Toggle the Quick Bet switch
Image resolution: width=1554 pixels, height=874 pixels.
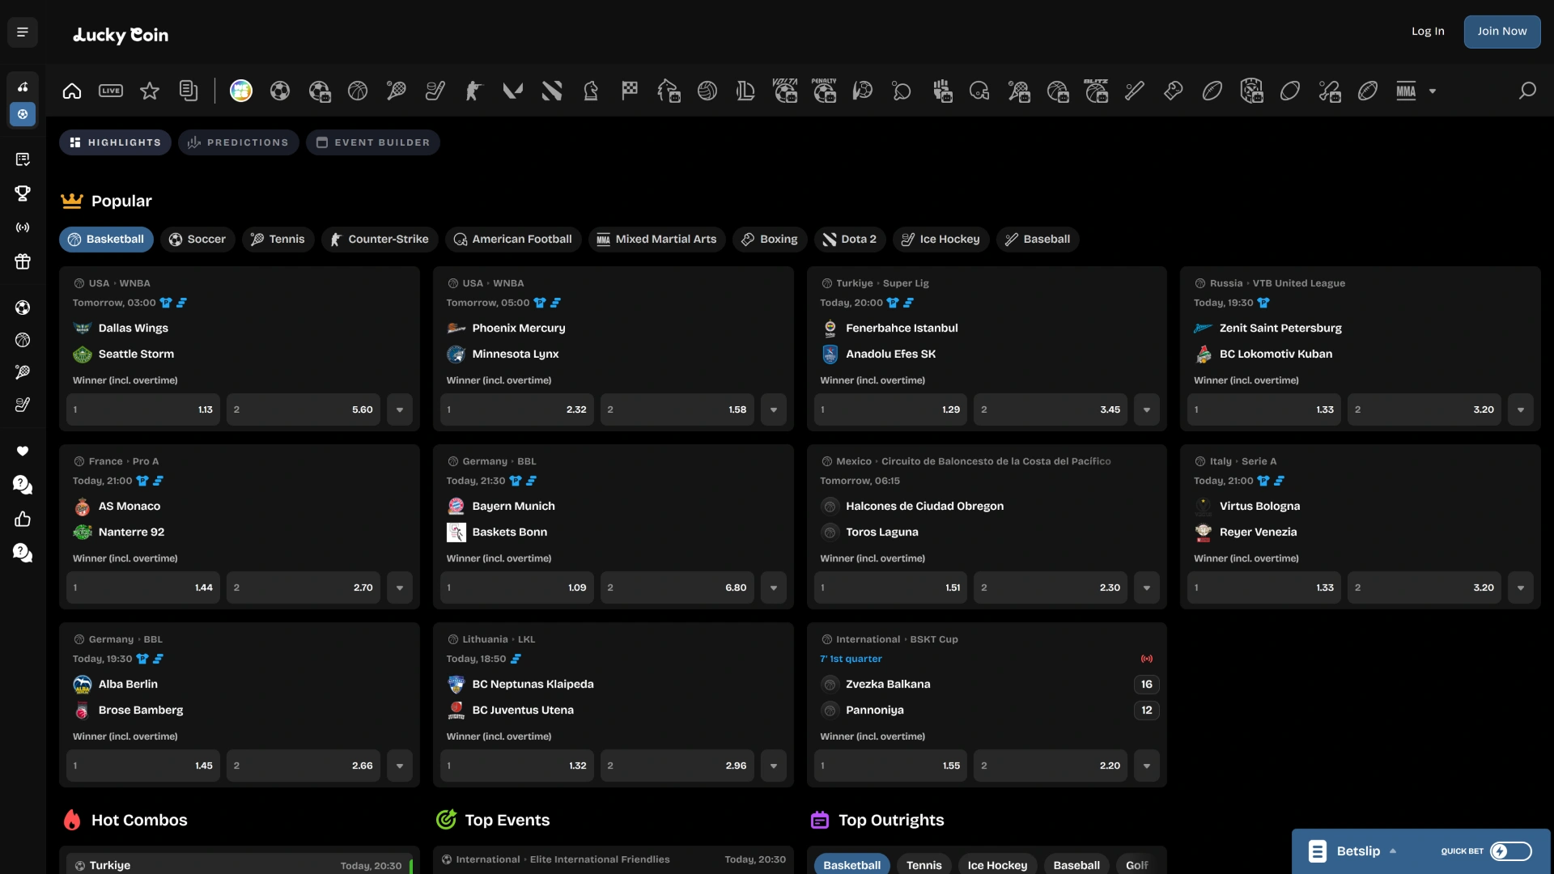pyautogui.click(x=1511, y=851)
